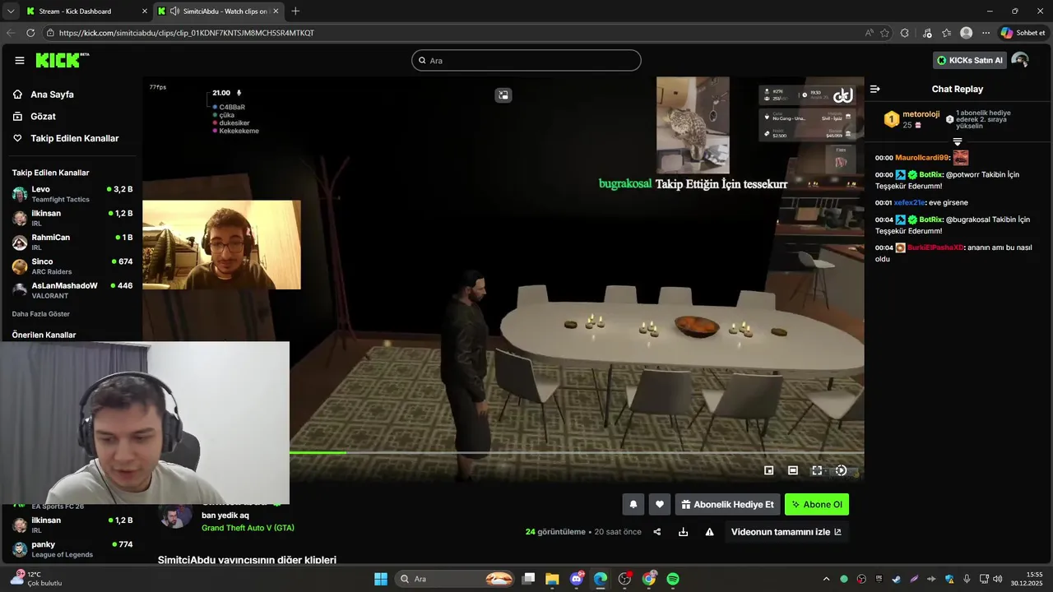Mute the audio tab via speaker icon

point(174,11)
